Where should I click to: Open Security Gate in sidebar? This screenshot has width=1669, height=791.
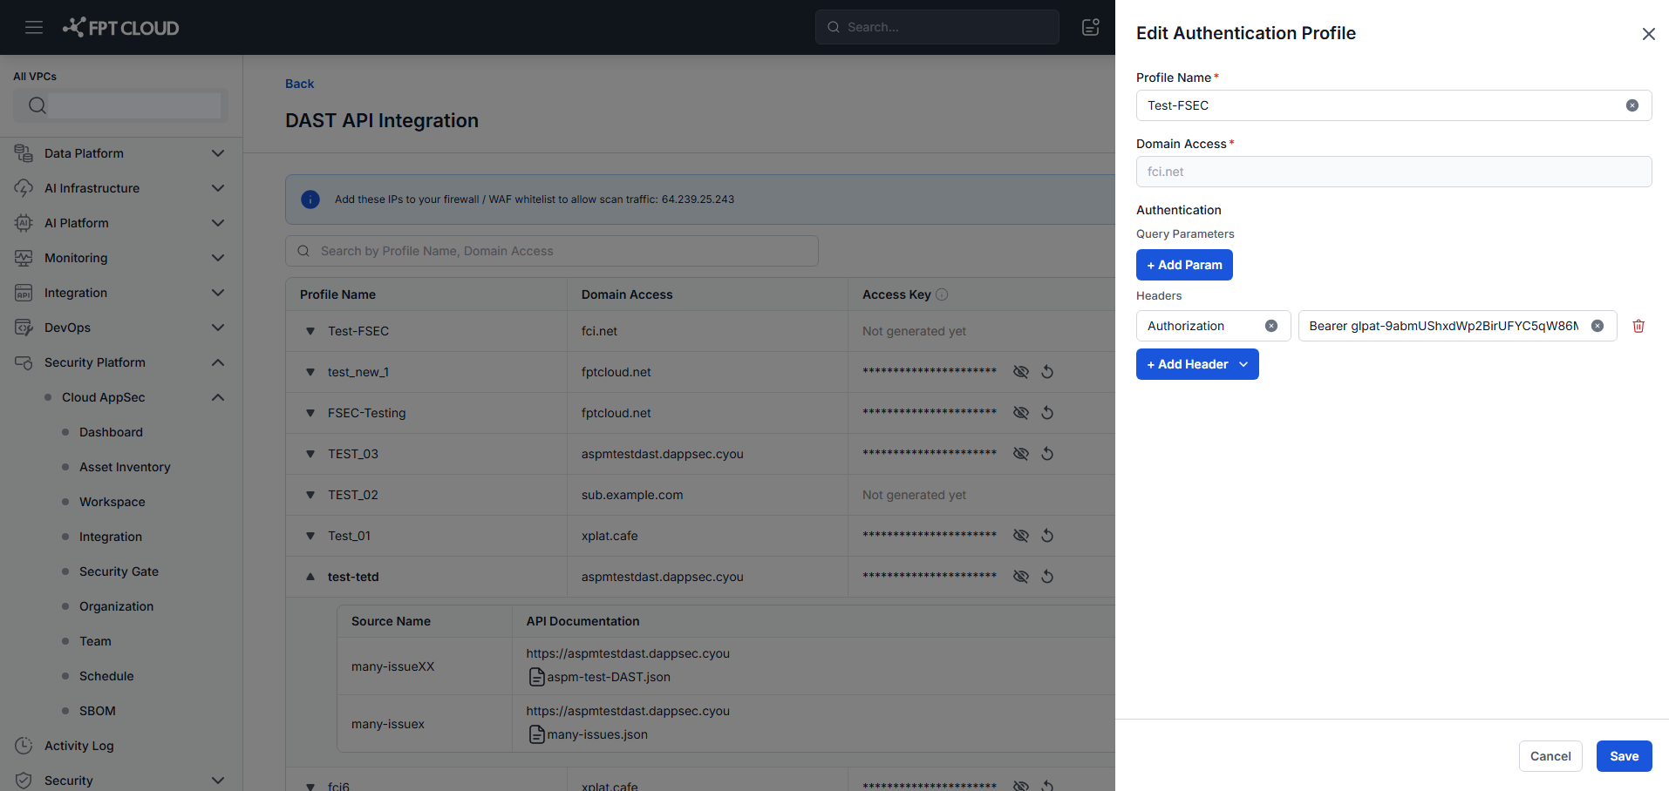(119, 571)
